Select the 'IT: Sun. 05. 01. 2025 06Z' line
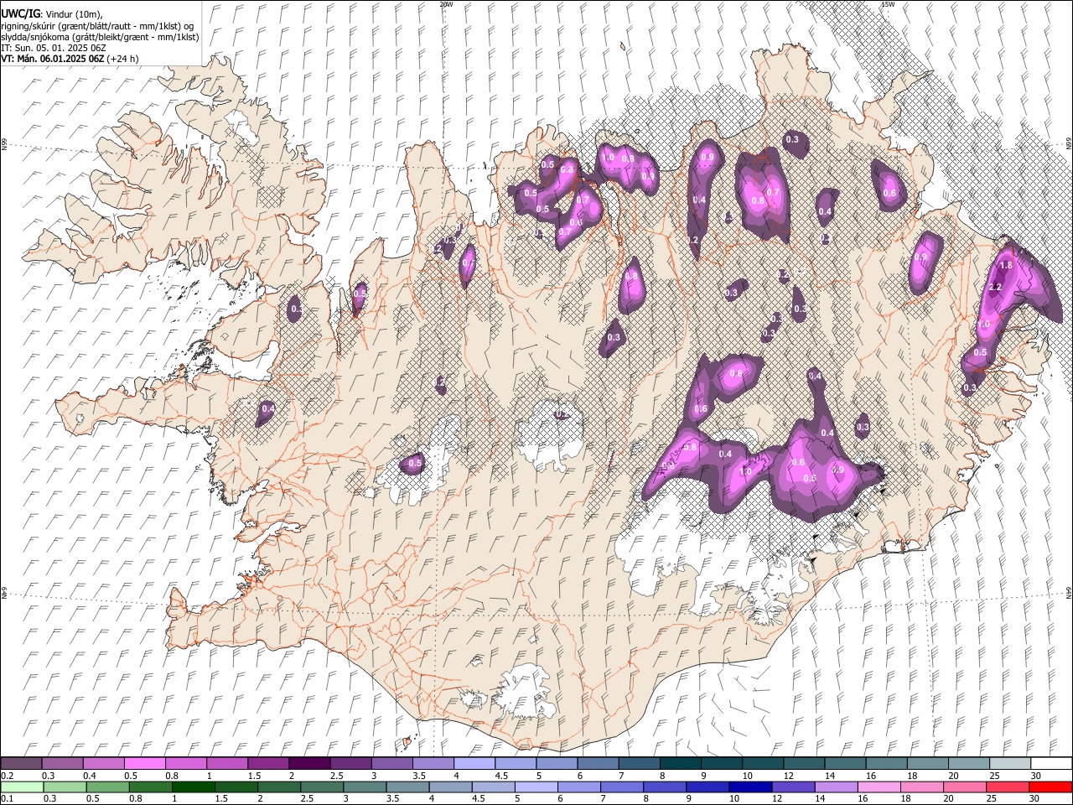Screen dimensions: 1073x805 pyautogui.click(x=54, y=48)
